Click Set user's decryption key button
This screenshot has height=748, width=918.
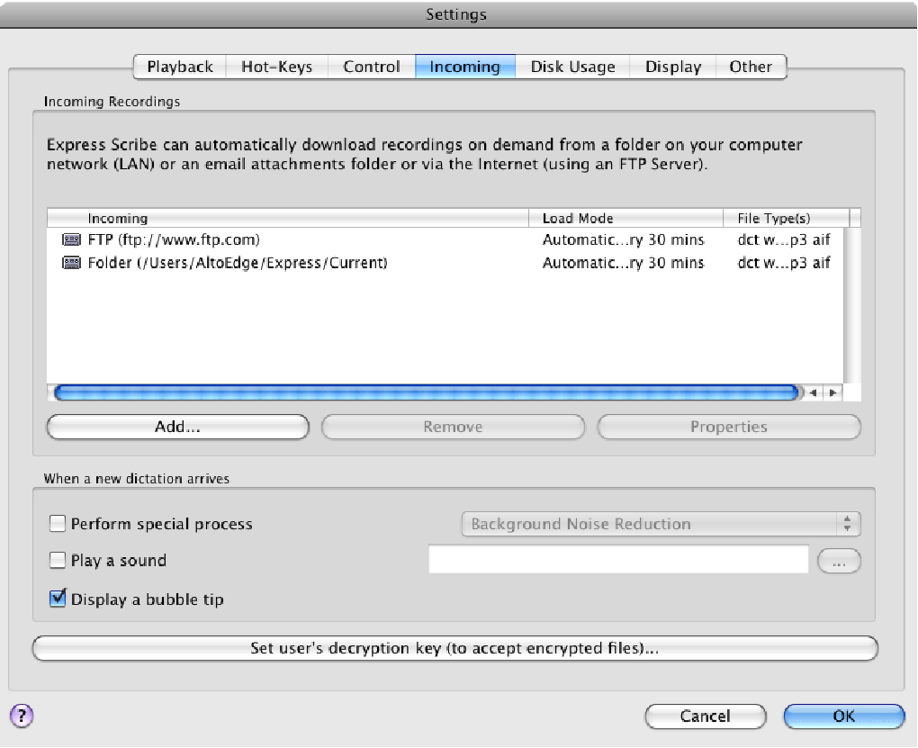(x=454, y=648)
